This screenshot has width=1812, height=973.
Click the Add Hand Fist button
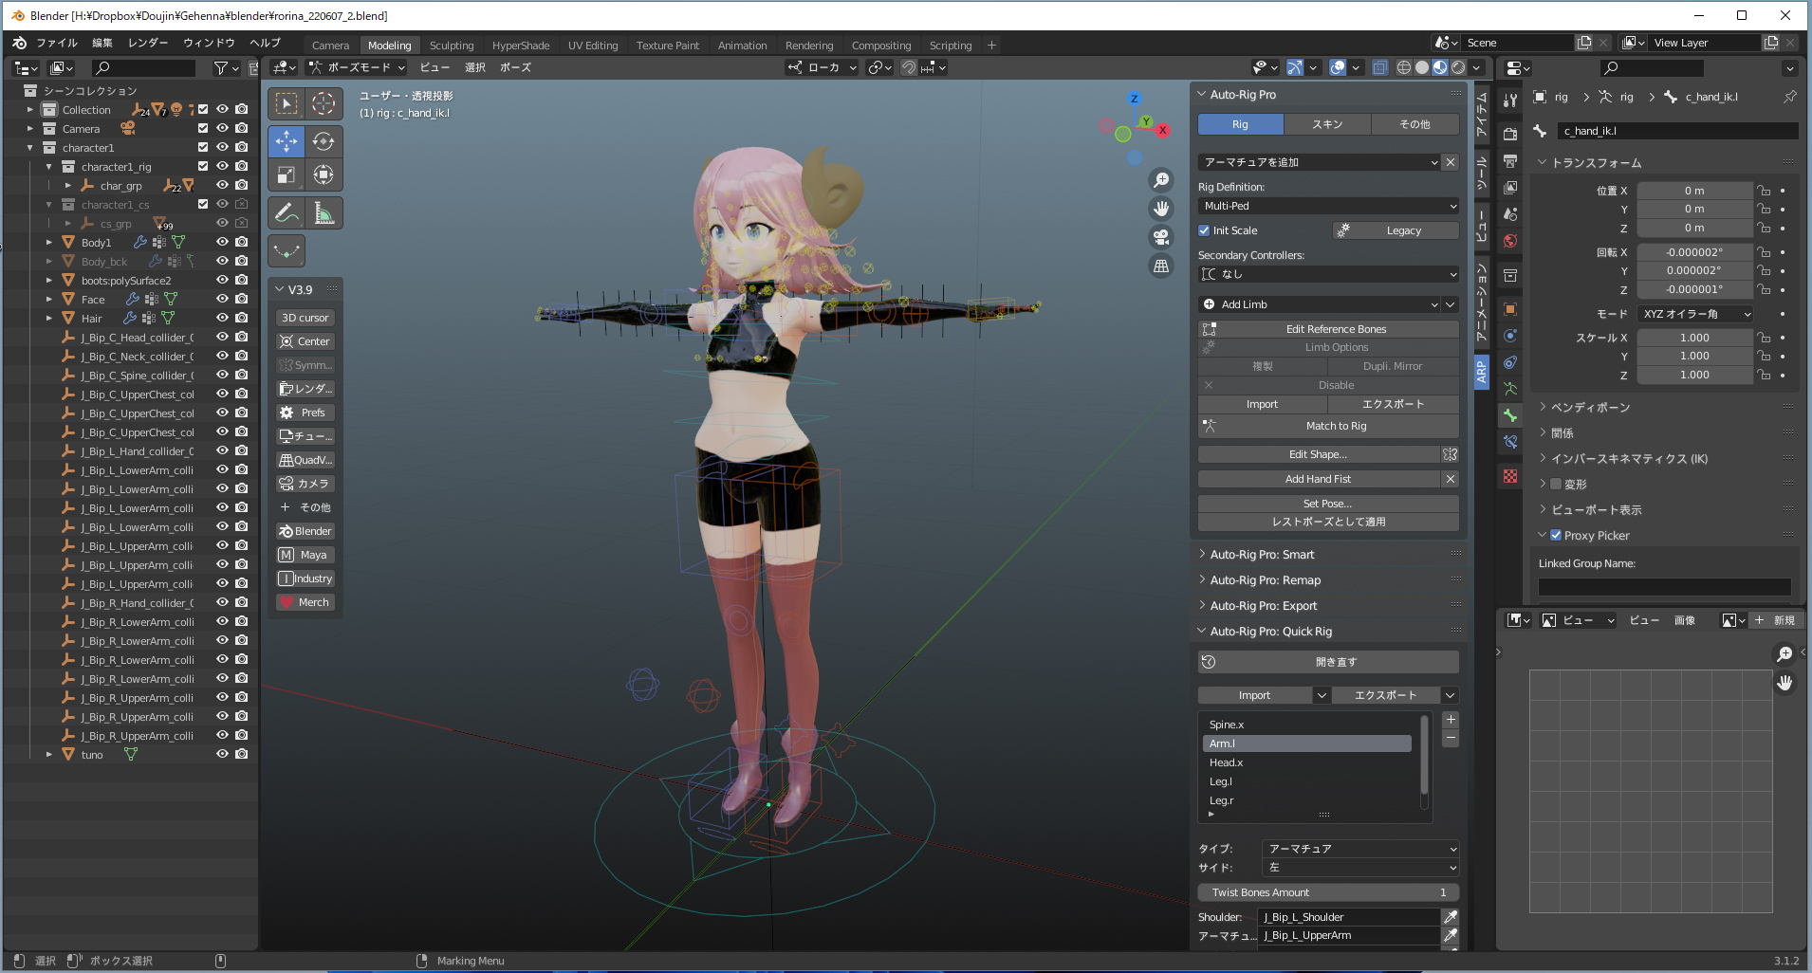1319,479
